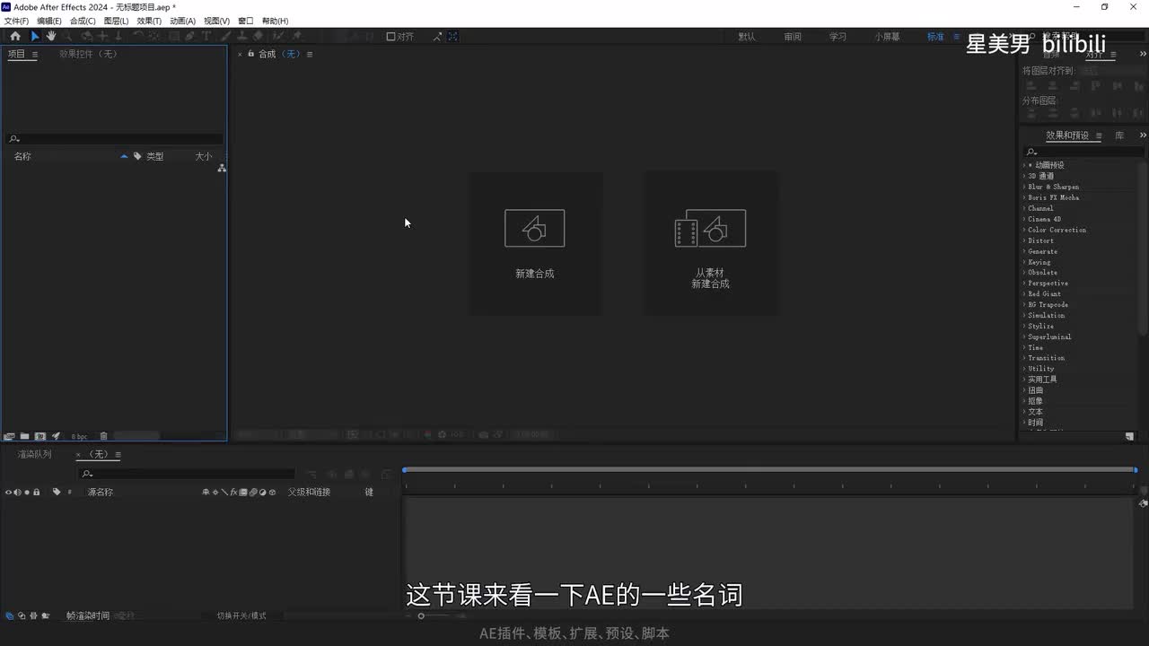This screenshot has height=646, width=1149.
Task: Click the 从素材新建合成 button
Action: [x=711, y=243]
